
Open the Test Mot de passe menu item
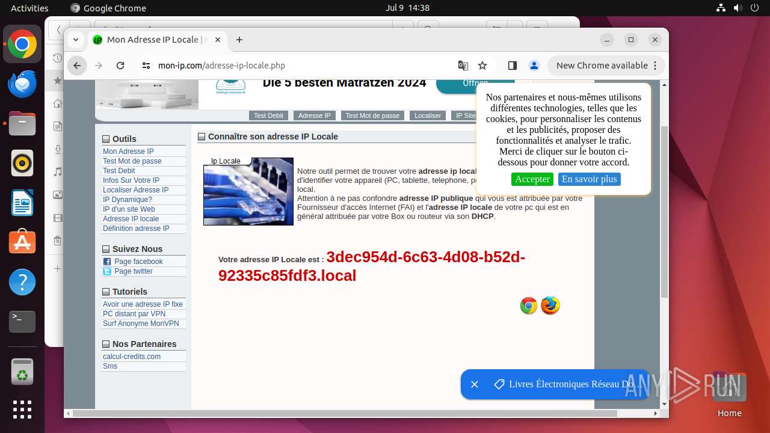click(372, 115)
